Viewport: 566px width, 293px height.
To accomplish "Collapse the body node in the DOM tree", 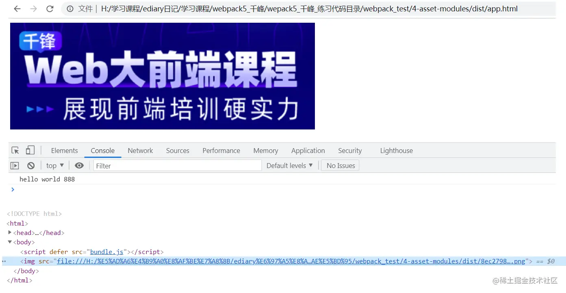I will 10,242.
